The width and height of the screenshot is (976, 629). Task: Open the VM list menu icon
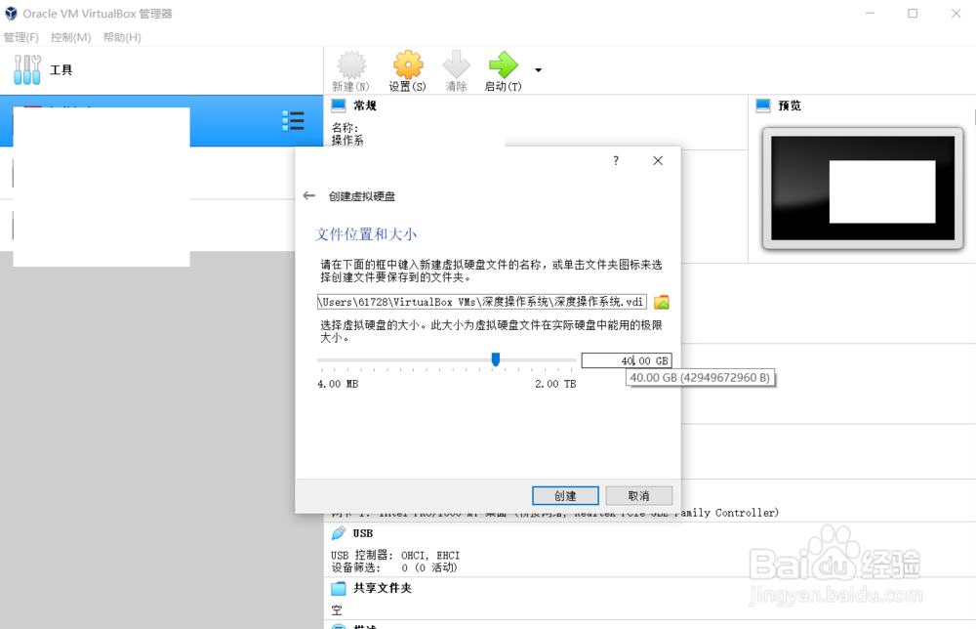coord(293,121)
